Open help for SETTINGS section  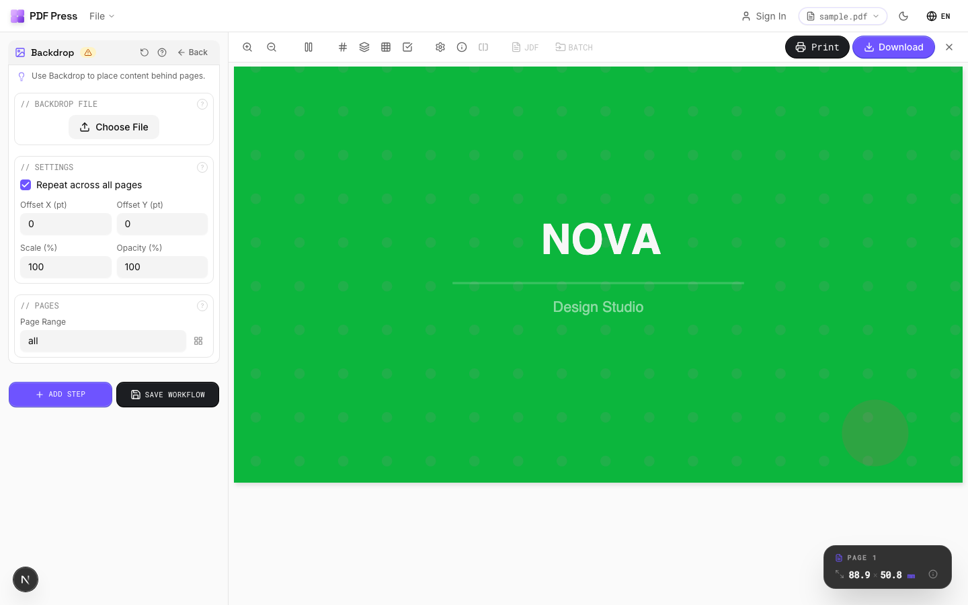click(202, 167)
